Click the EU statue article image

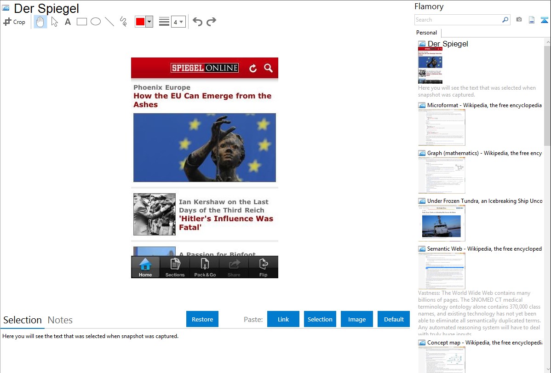coord(205,147)
